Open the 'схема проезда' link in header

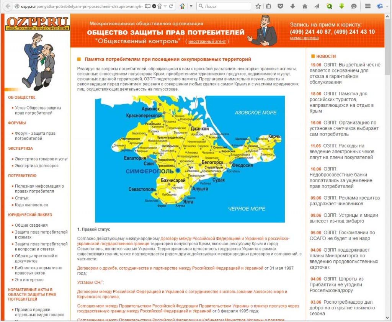click(304, 38)
